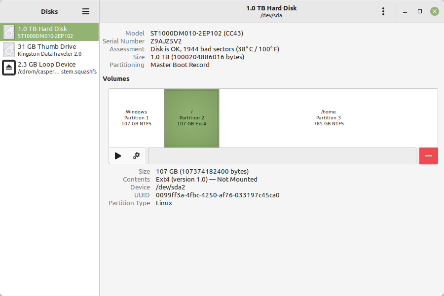Click the device path /dev/sda2

coord(171,187)
